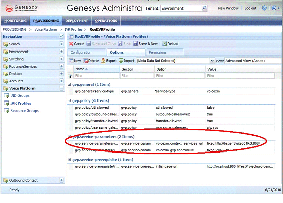This screenshot has height=203, width=283.
Task: Sort by the Name column header
Action: (x=97, y=69)
